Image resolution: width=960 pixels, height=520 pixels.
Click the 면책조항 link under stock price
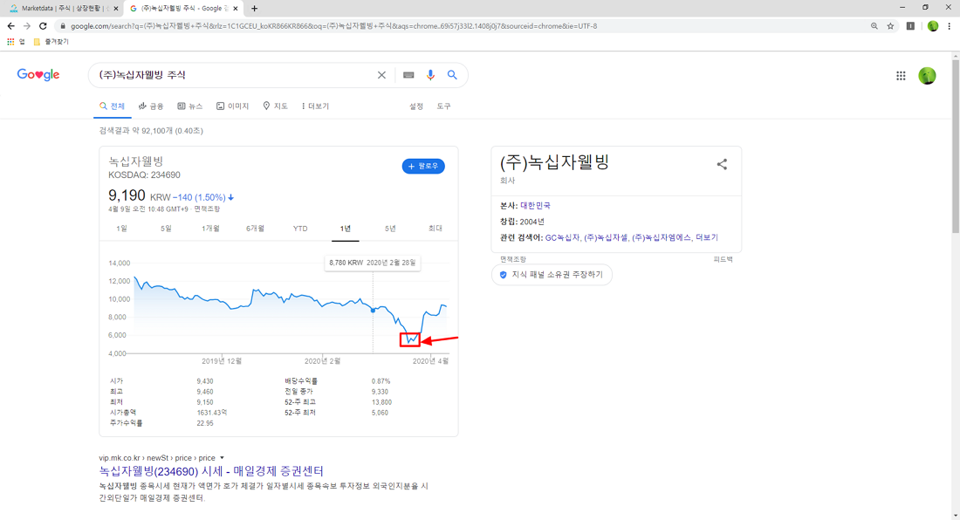207,209
